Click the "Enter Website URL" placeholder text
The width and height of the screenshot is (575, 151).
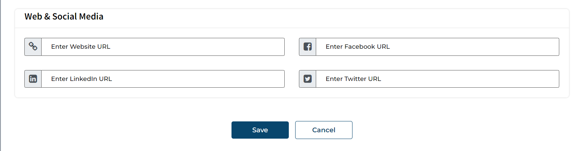(x=81, y=47)
